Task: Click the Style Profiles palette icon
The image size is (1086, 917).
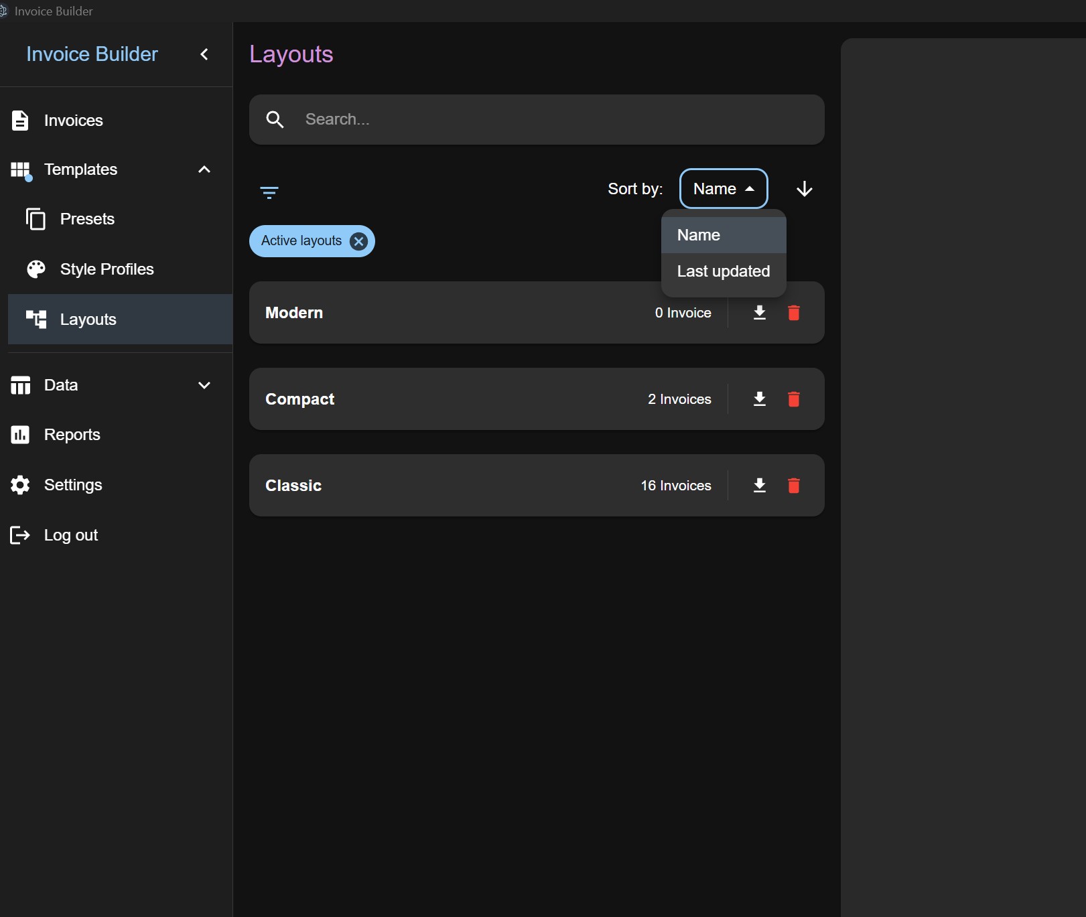Action: 36,269
